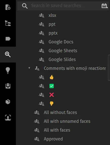Viewport: 110px width, 145px height.
Task: Click shared search icon beside Google Sheets
Action: pyautogui.click(x=41, y=51)
